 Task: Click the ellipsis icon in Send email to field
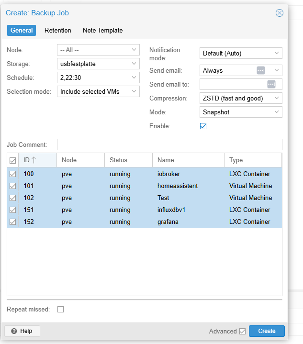click(271, 84)
